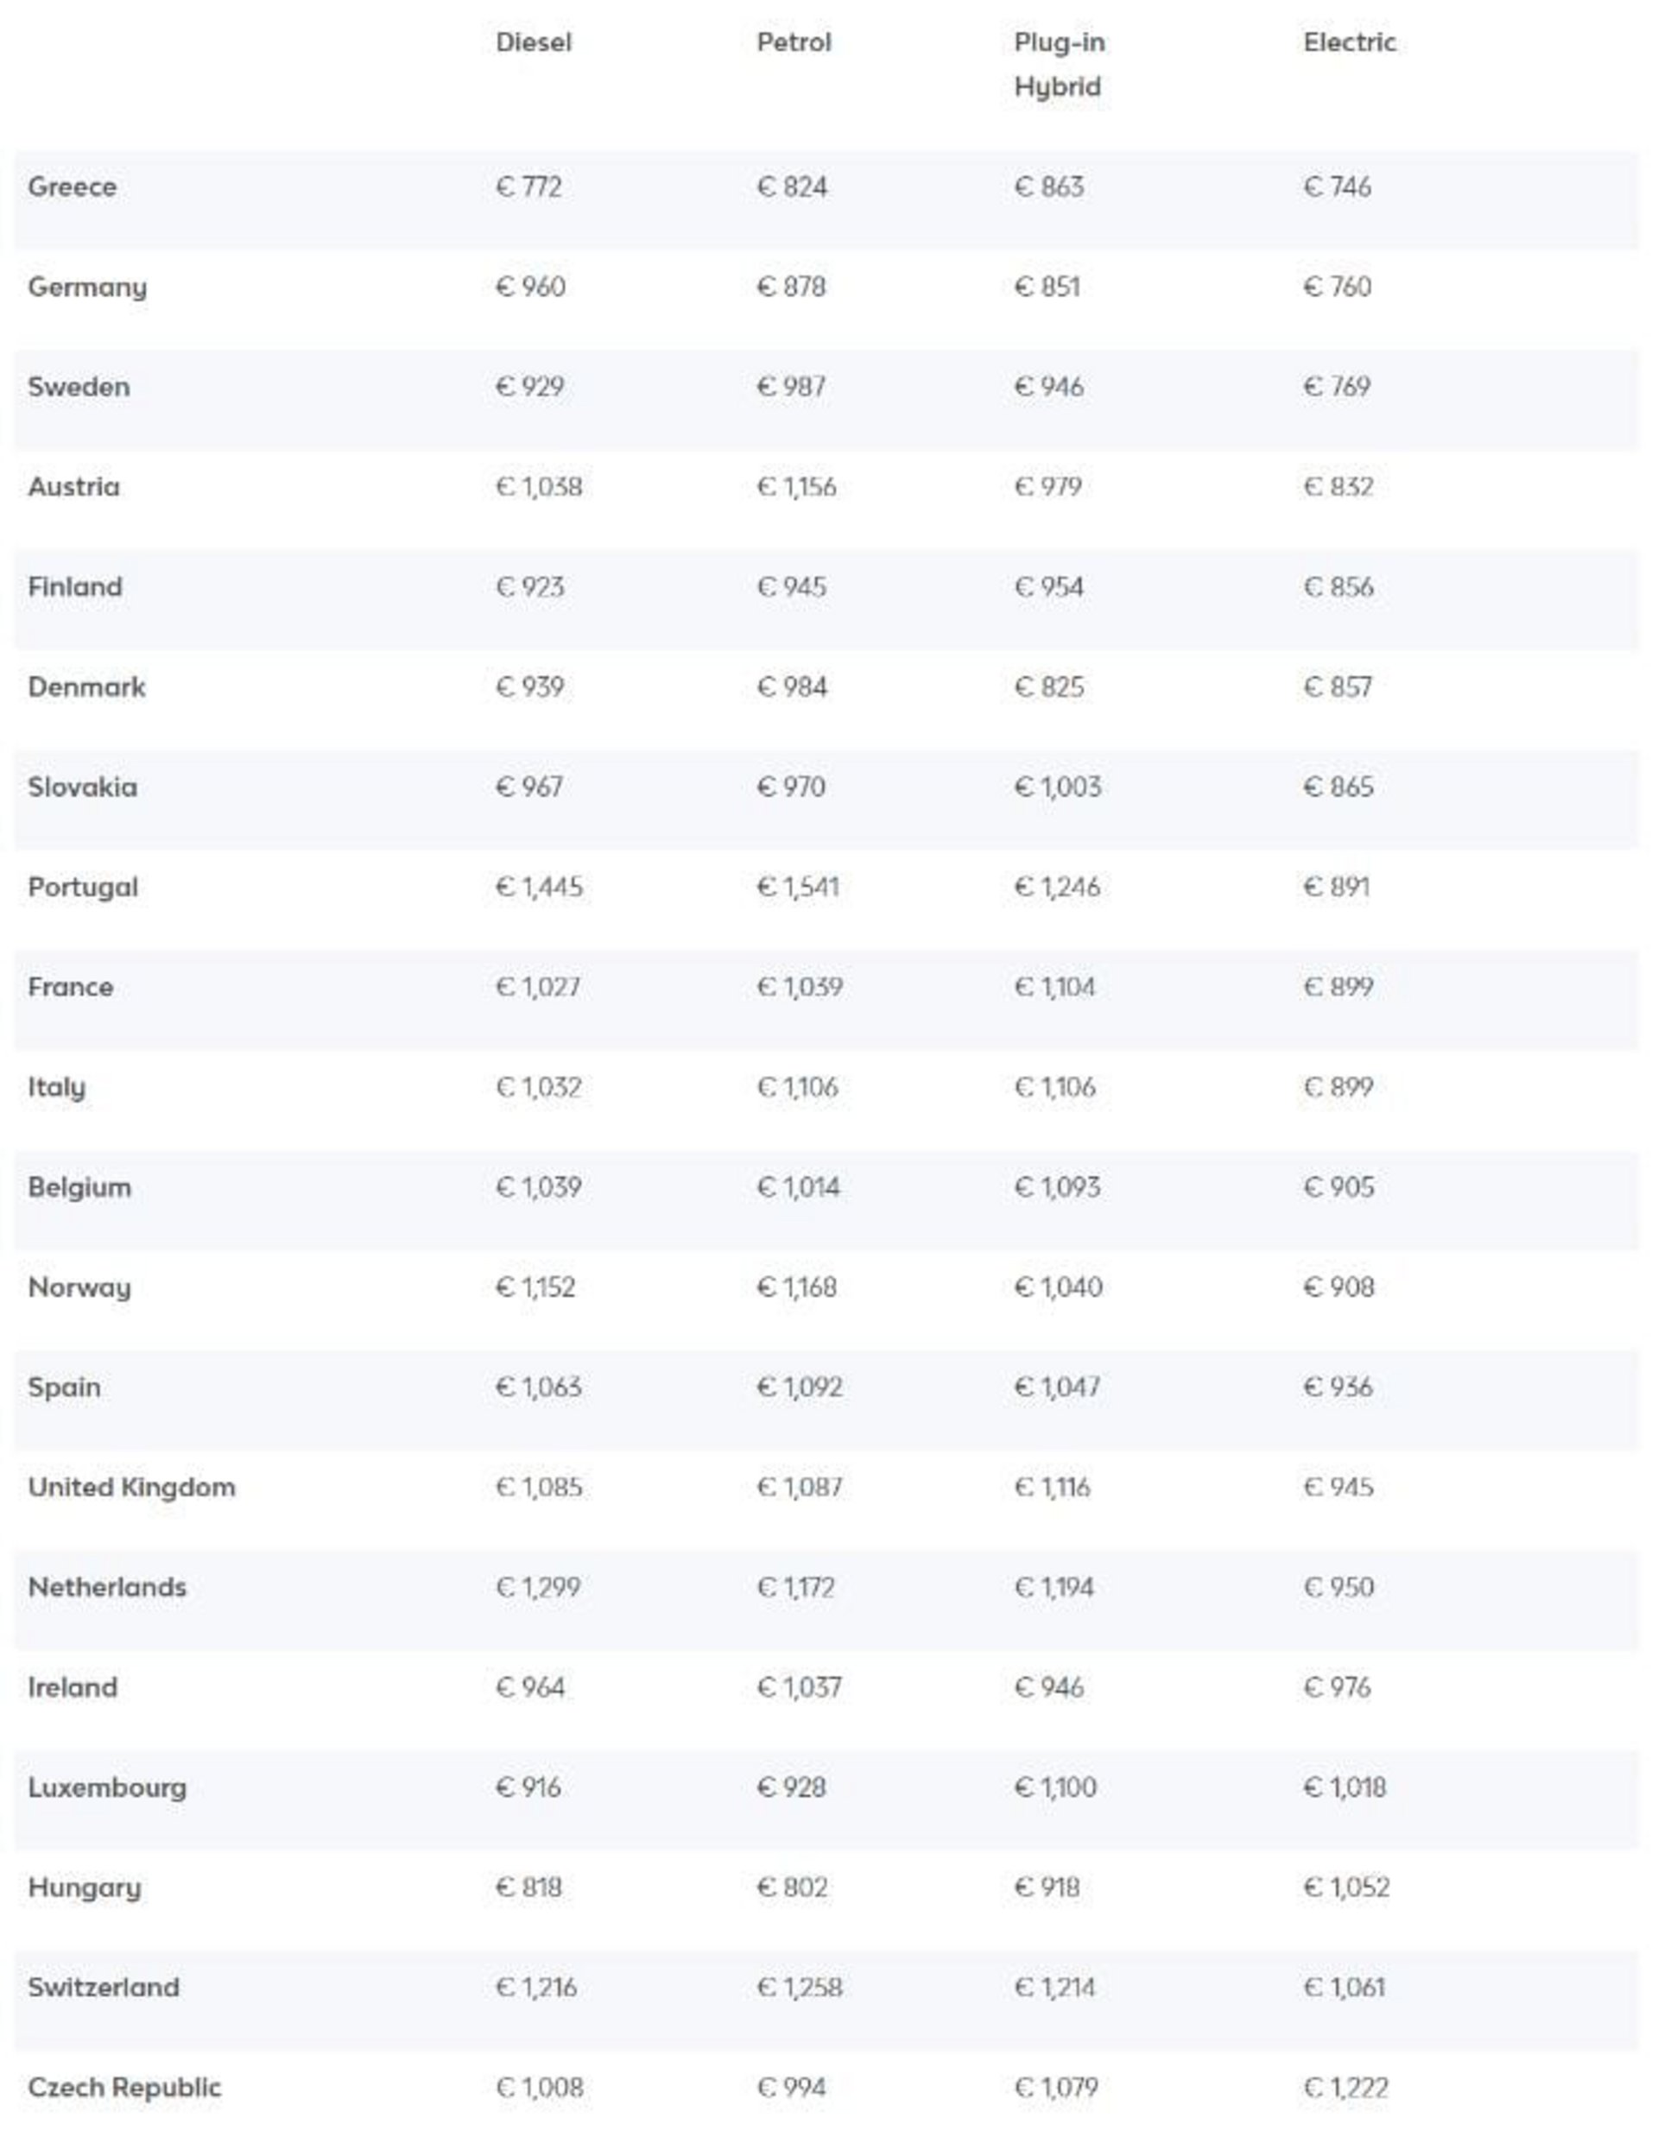The image size is (1658, 2156).
Task: Click Austria's Petrol cost value
Action: click(x=795, y=486)
